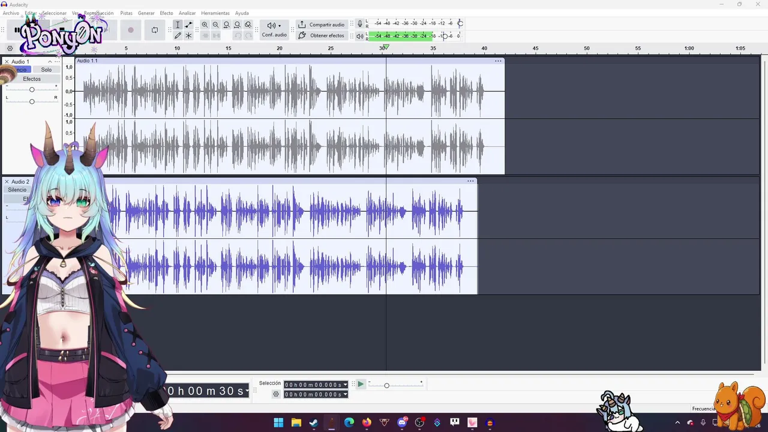Click the timeline options gear icon
The image size is (768, 432).
point(10,49)
